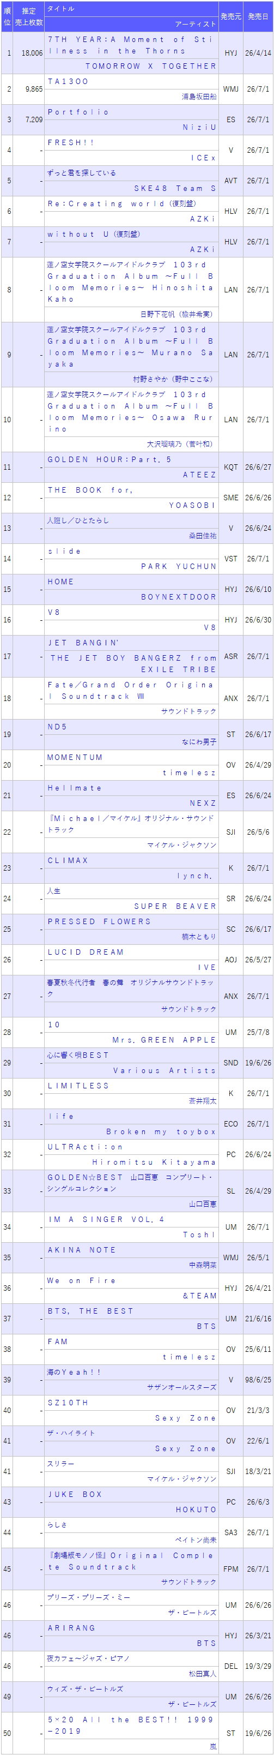Select the artist YOASOBI in row 12

[x=192, y=505]
